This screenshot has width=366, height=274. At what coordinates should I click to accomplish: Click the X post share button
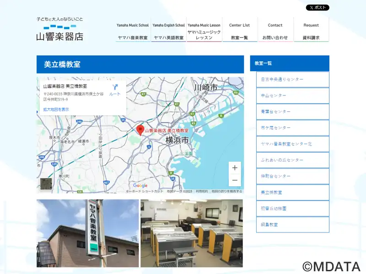click(x=318, y=7)
